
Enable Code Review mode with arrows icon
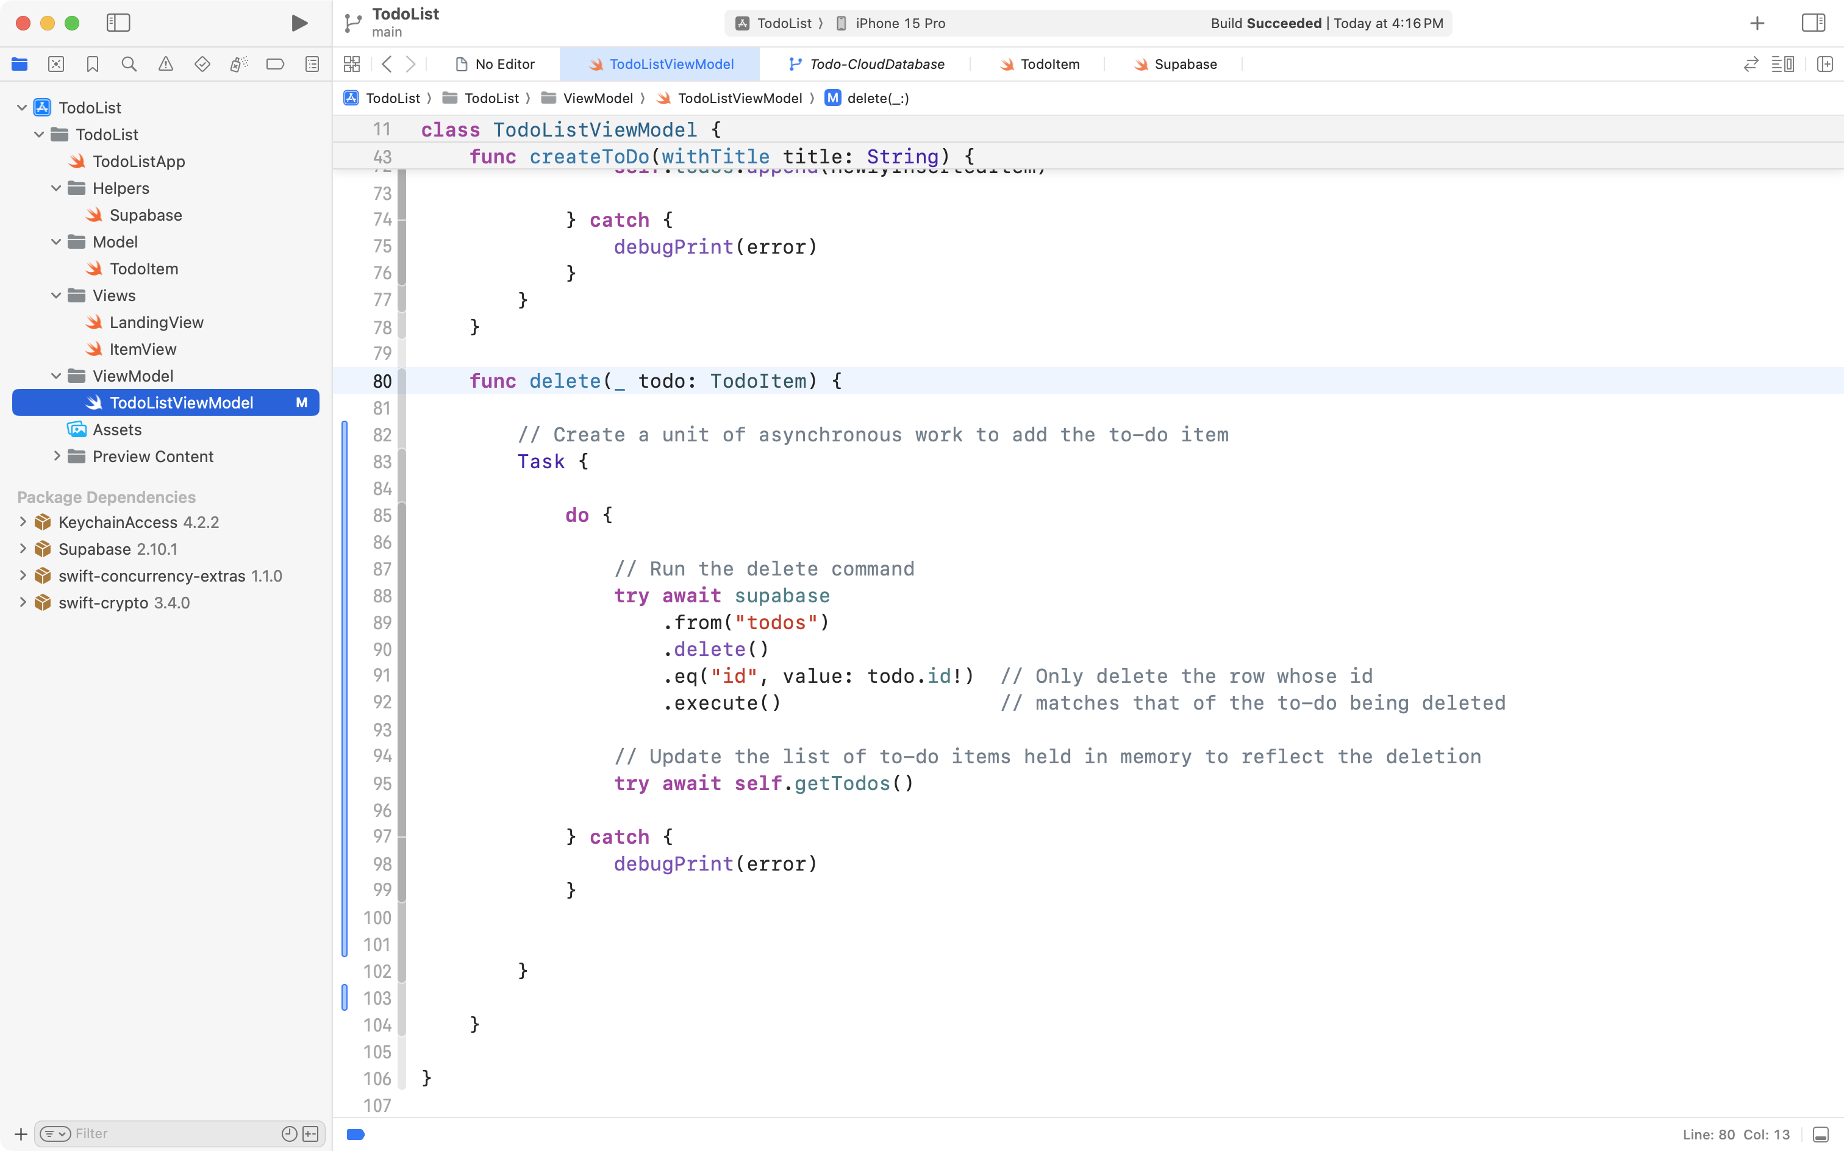click(1750, 64)
